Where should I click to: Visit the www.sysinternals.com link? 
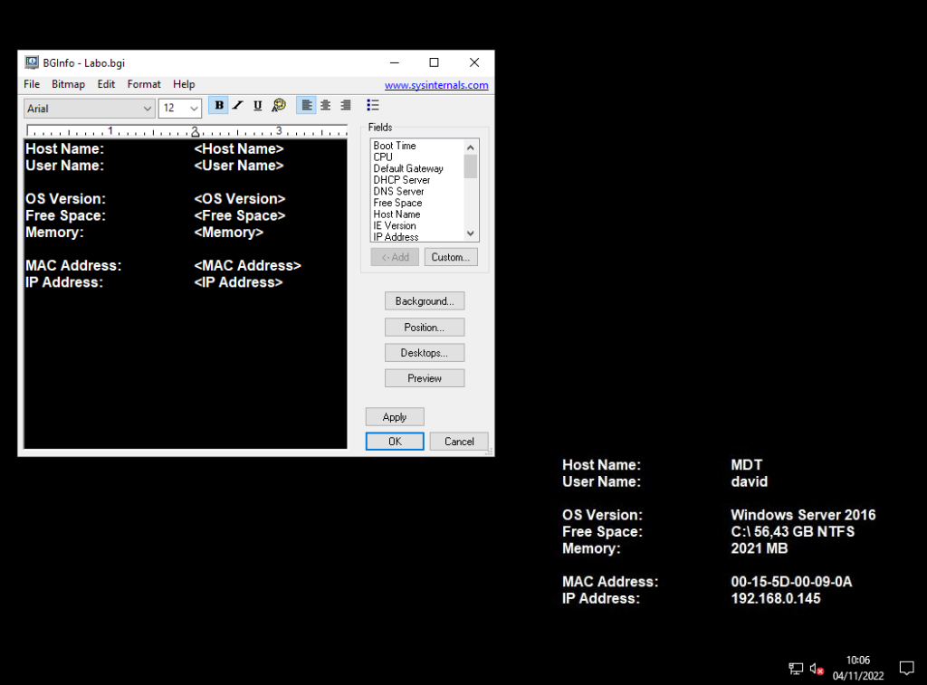tap(436, 85)
